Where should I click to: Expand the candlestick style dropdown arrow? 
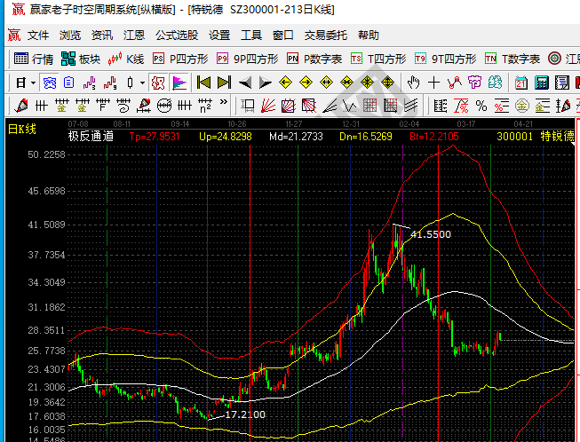[143, 83]
